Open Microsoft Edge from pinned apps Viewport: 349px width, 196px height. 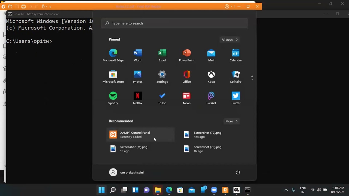pos(113,55)
